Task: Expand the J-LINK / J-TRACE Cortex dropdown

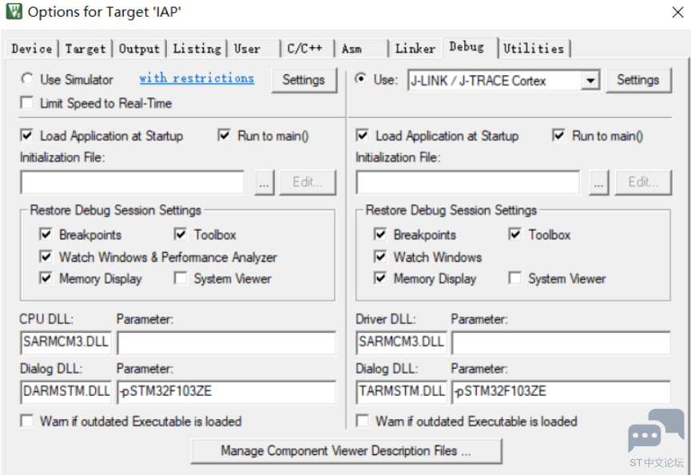Action: [590, 81]
